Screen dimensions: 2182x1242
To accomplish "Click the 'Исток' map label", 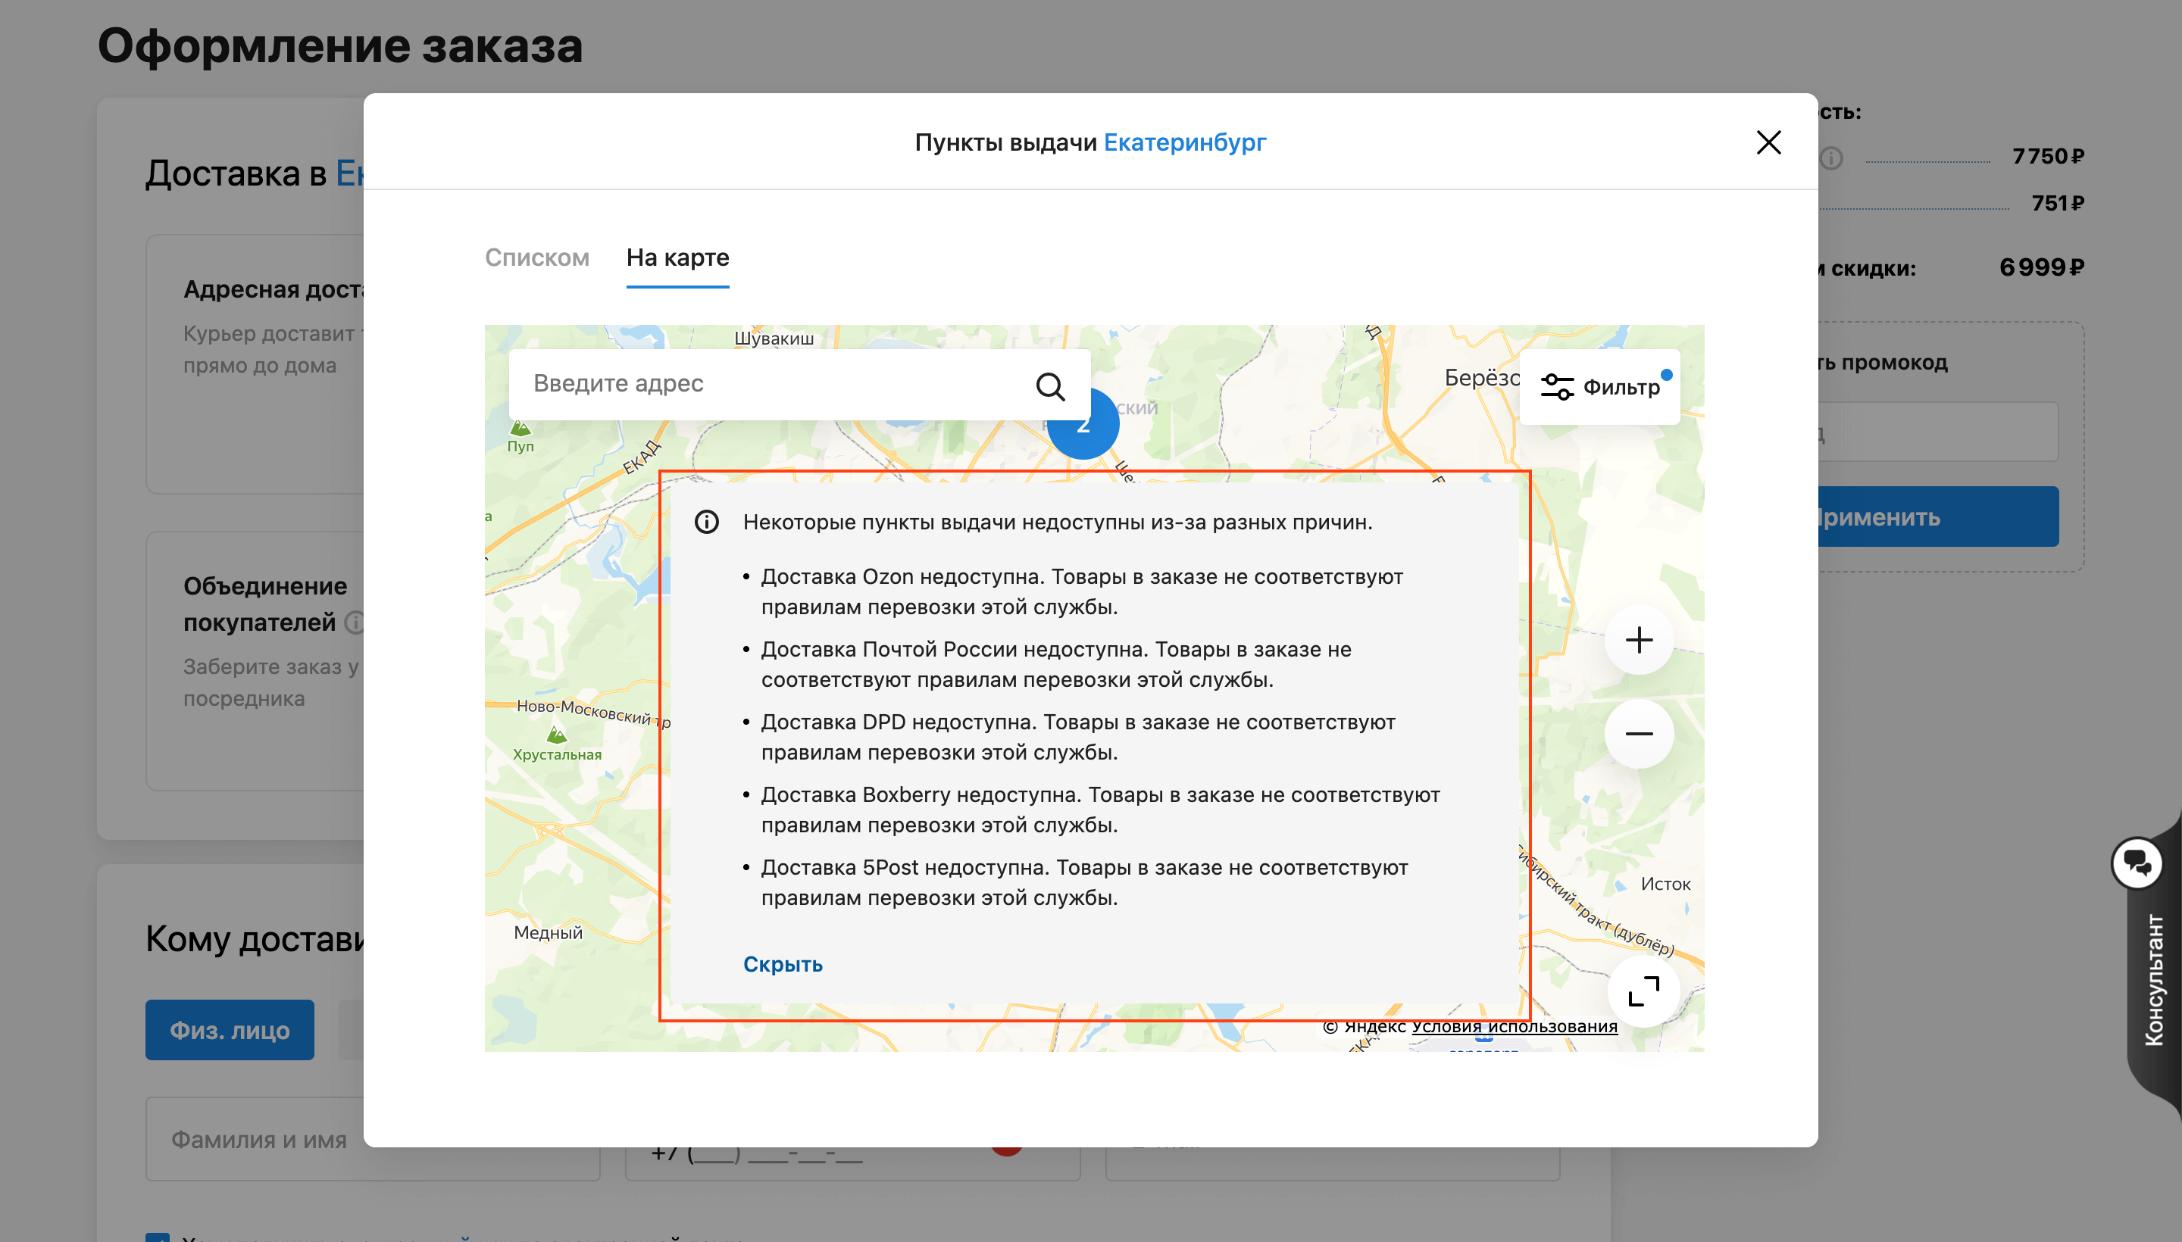I will click(x=1665, y=885).
